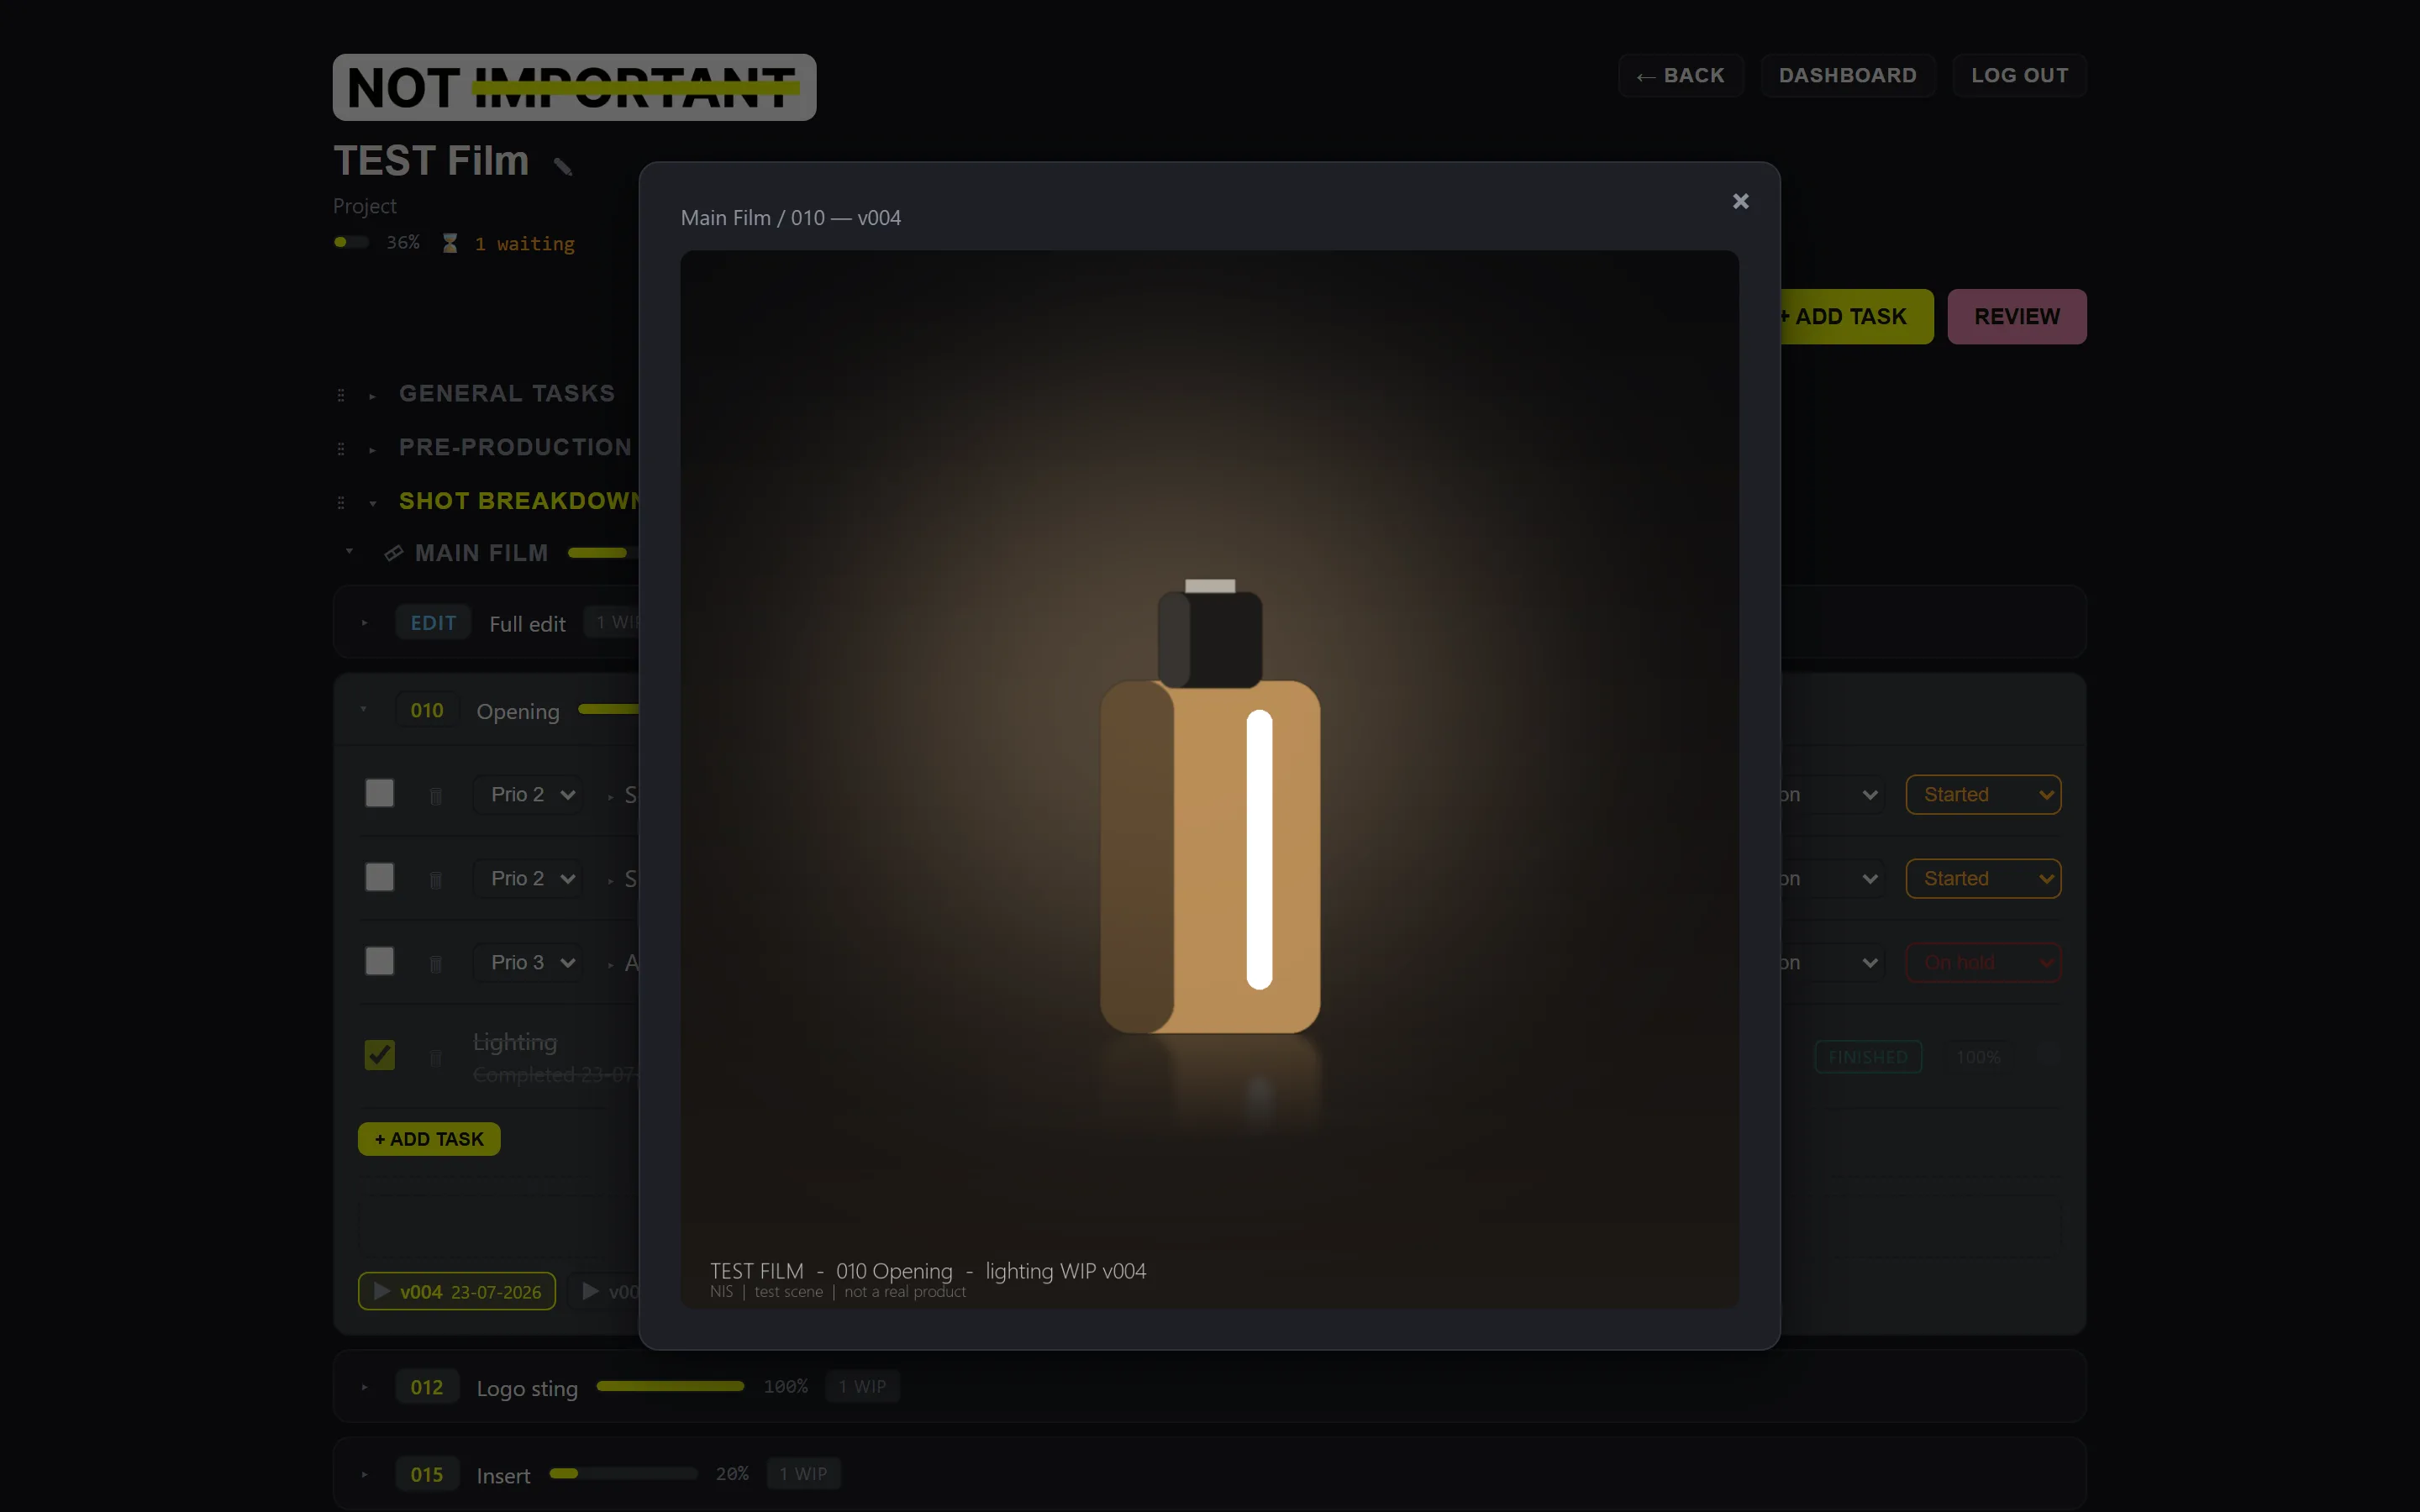Screen dimensions: 2420x1512
Task: Click the EDIT tag label
Action: [433, 623]
